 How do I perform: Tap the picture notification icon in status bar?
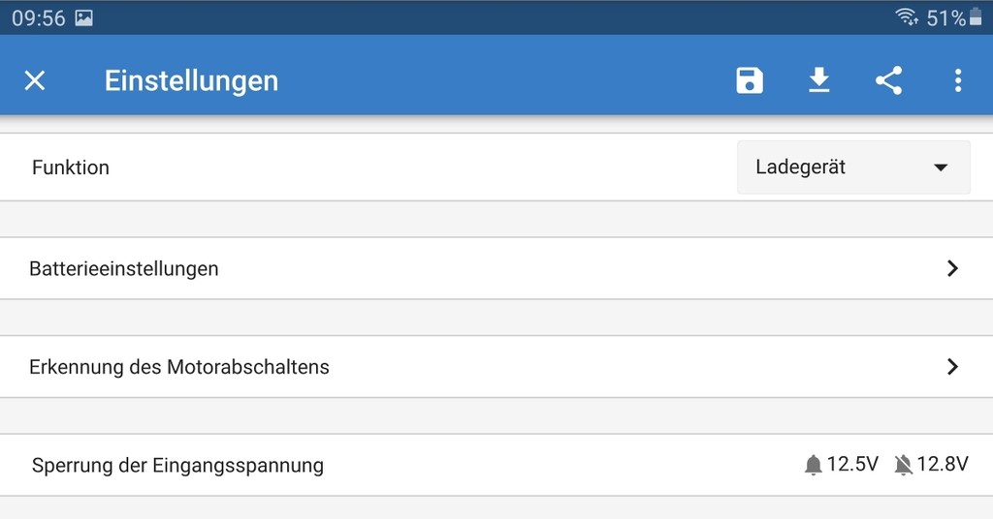coord(84,17)
